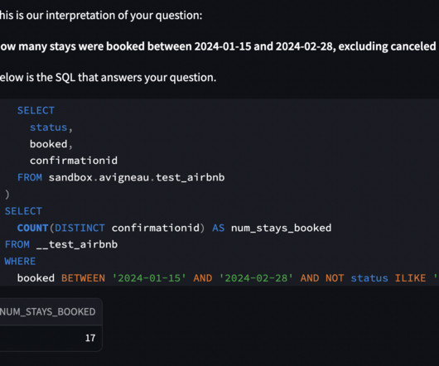The image size is (439, 366).
Task: Click the 'booked,' column line in SQL
Action: click(x=51, y=144)
